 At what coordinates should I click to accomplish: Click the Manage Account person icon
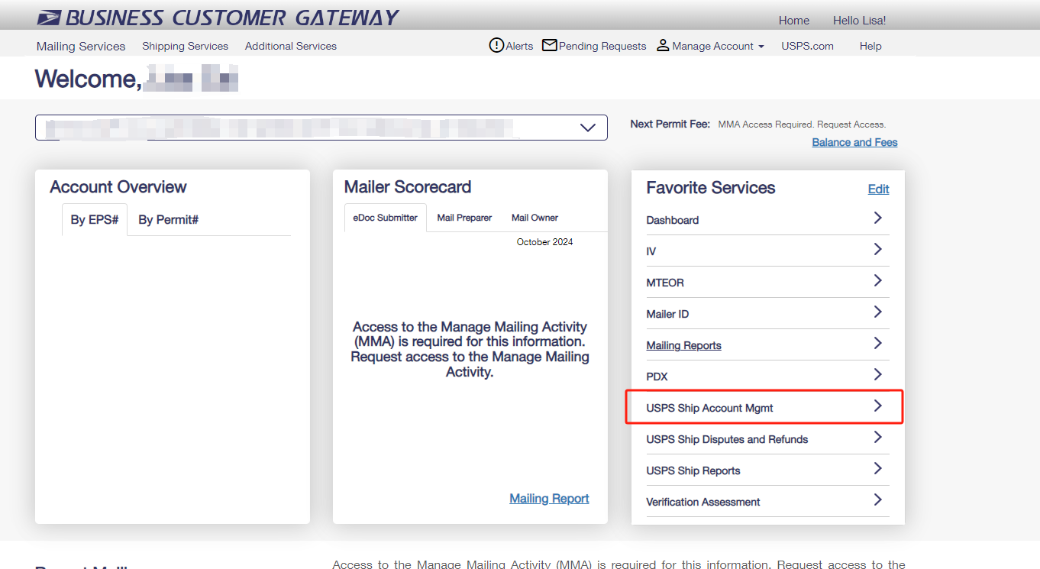[663, 46]
